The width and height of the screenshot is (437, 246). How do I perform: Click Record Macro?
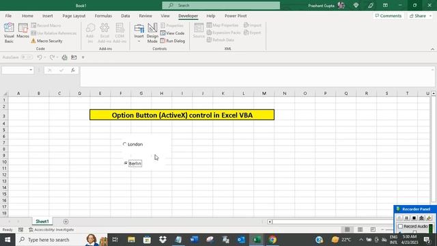[46, 25]
